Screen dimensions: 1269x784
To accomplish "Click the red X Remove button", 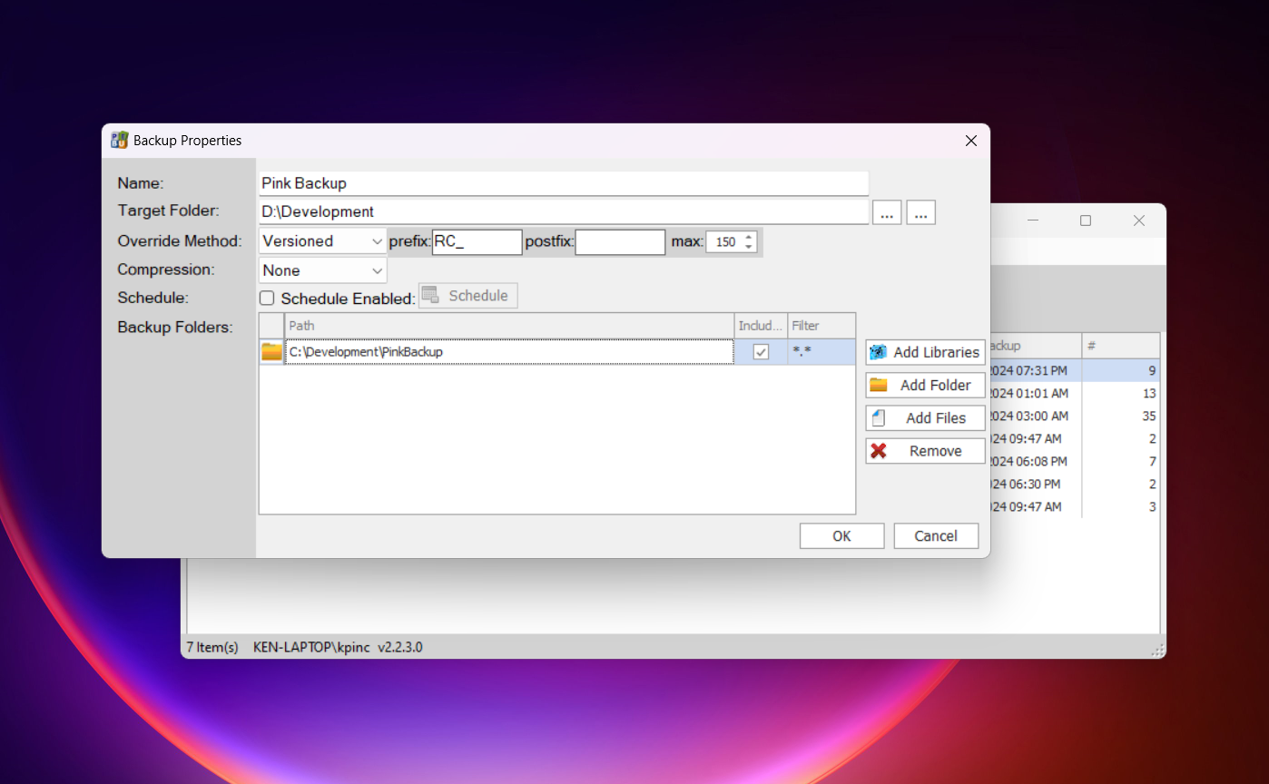I will pyautogui.click(x=925, y=451).
